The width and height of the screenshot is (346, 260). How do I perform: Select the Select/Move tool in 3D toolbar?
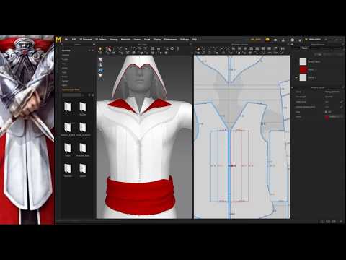coord(109,49)
